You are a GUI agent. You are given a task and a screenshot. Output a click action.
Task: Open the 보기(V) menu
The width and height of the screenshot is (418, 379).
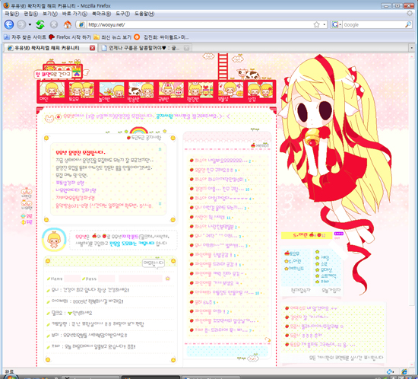(x=50, y=14)
